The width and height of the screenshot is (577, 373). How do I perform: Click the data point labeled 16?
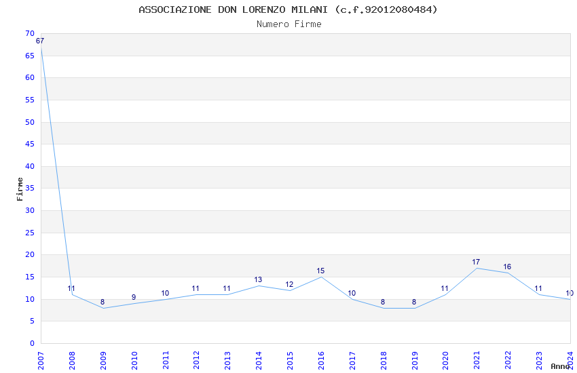tap(508, 273)
